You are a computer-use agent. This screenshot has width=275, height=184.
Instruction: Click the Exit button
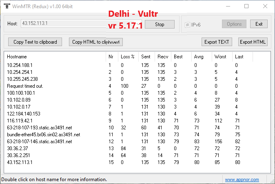[259, 24]
